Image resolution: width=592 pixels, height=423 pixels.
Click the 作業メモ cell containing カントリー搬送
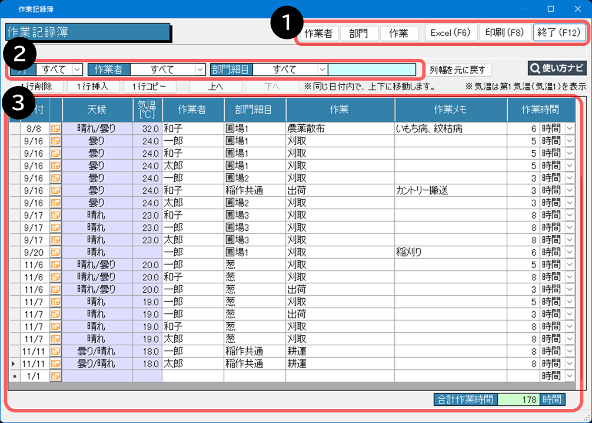450,190
